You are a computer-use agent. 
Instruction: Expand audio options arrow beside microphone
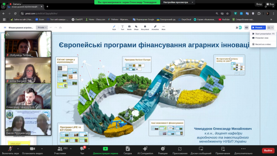18,149
